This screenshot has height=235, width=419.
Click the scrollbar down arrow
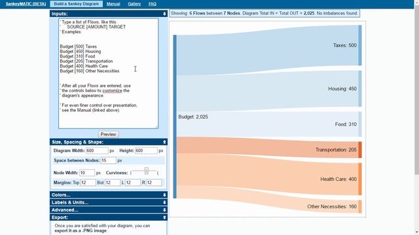coord(416,232)
